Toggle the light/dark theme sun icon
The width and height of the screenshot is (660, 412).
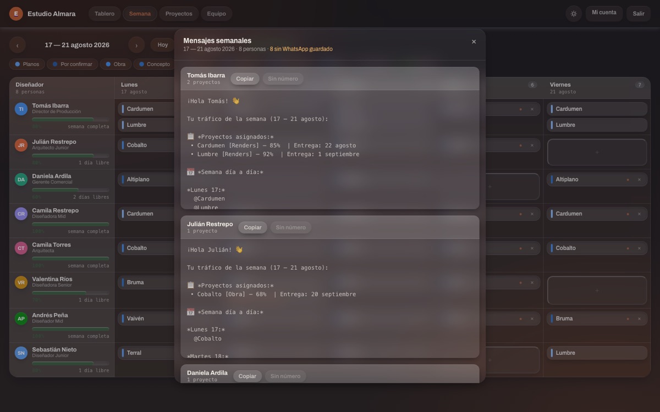[574, 14]
